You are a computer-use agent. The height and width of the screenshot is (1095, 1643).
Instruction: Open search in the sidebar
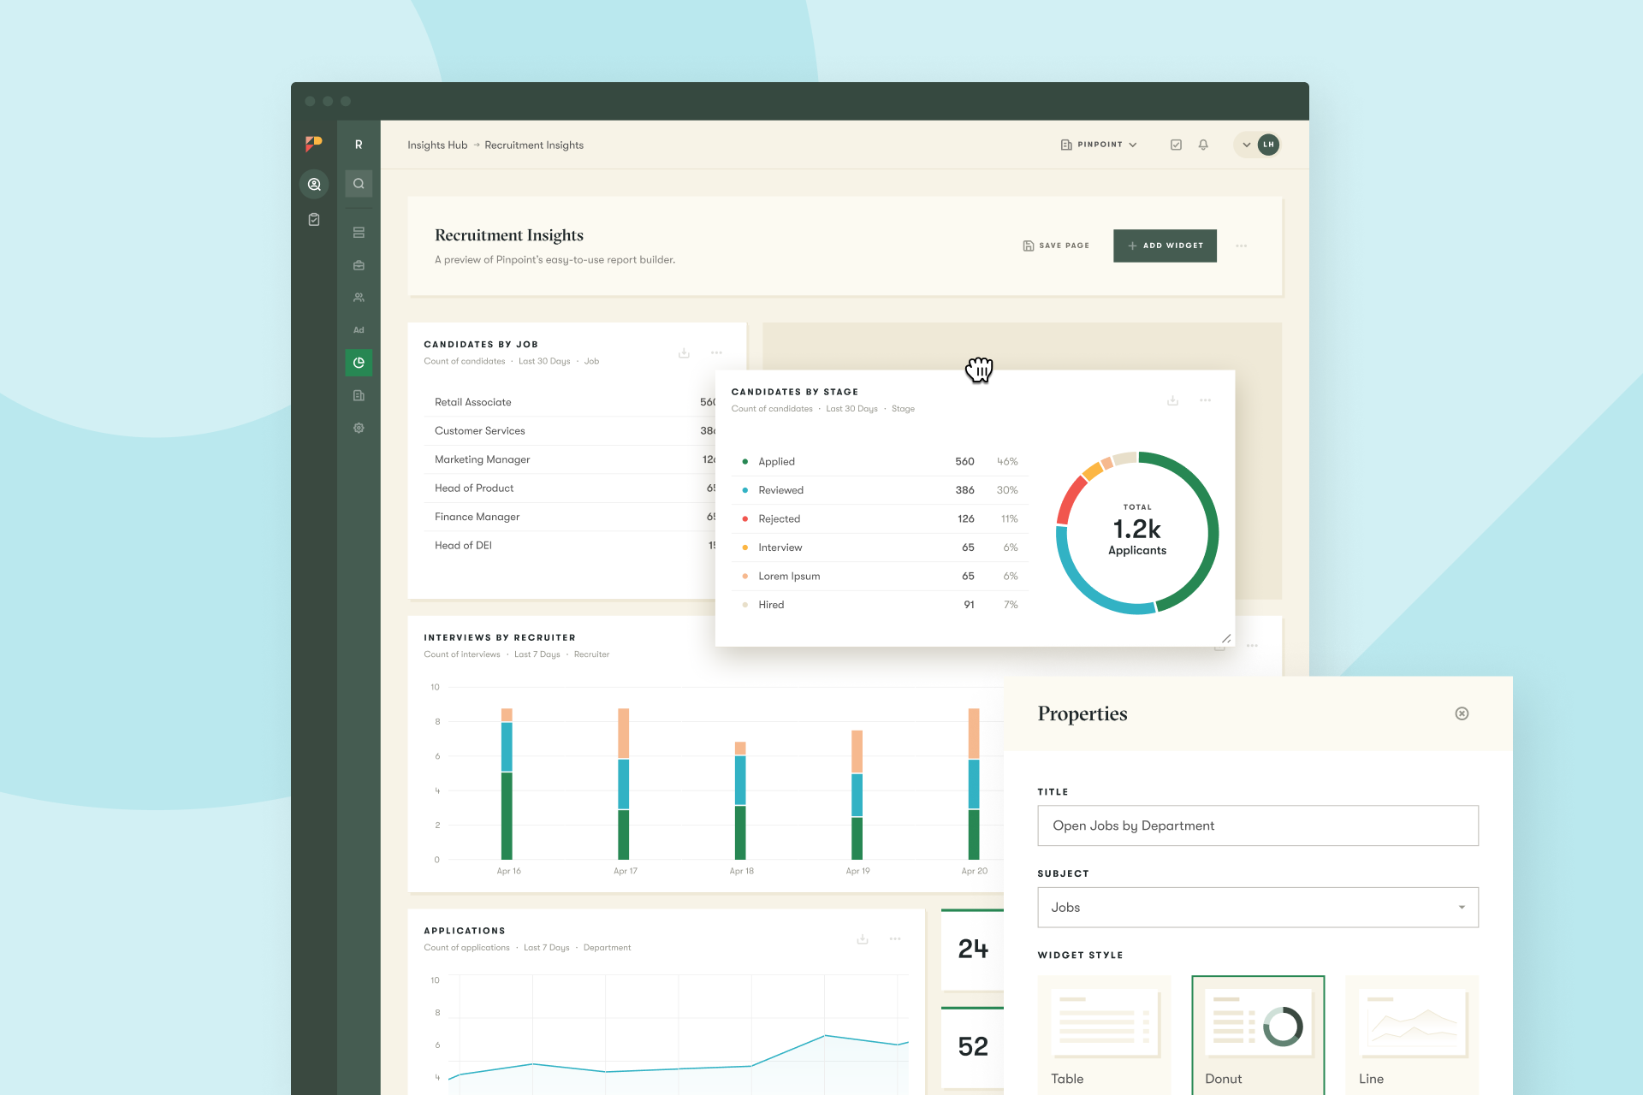359,183
